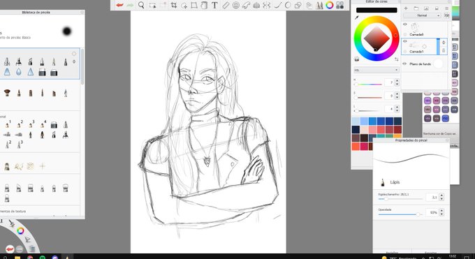The height and width of the screenshot is (259, 475).
Task: Click the add image layer icon
Action: point(426,8)
